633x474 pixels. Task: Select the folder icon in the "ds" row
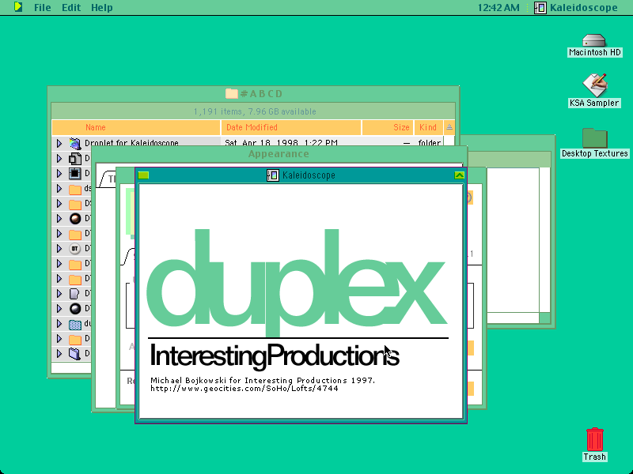pyautogui.click(x=75, y=189)
